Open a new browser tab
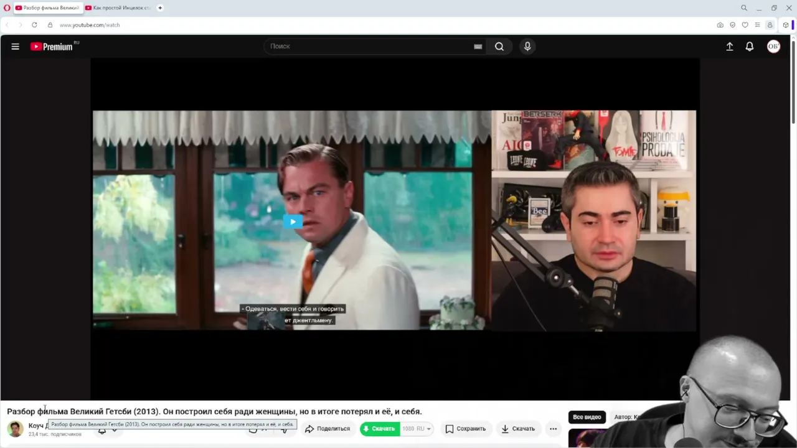797x448 pixels. (160, 8)
